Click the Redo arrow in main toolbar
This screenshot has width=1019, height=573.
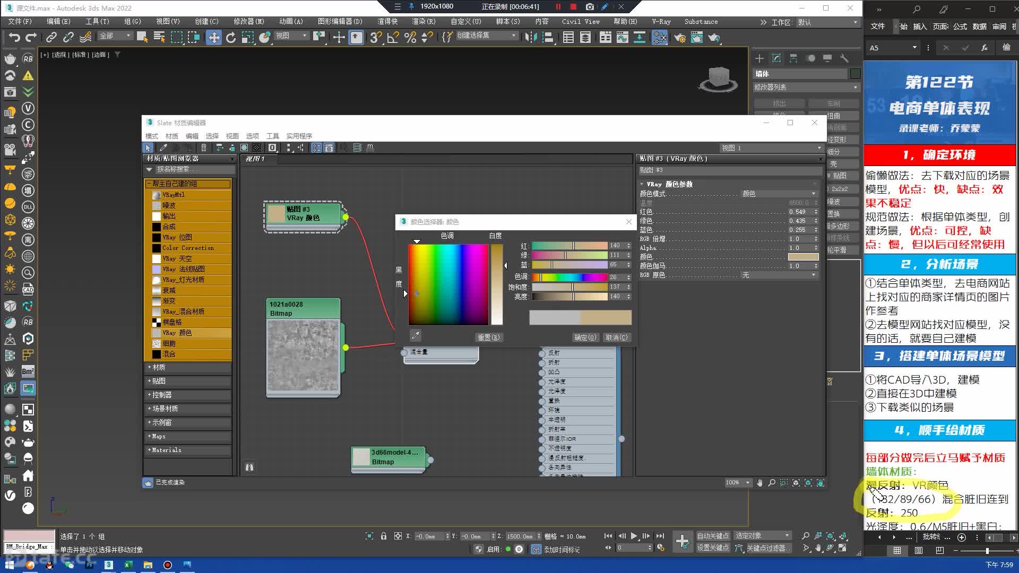tap(31, 37)
